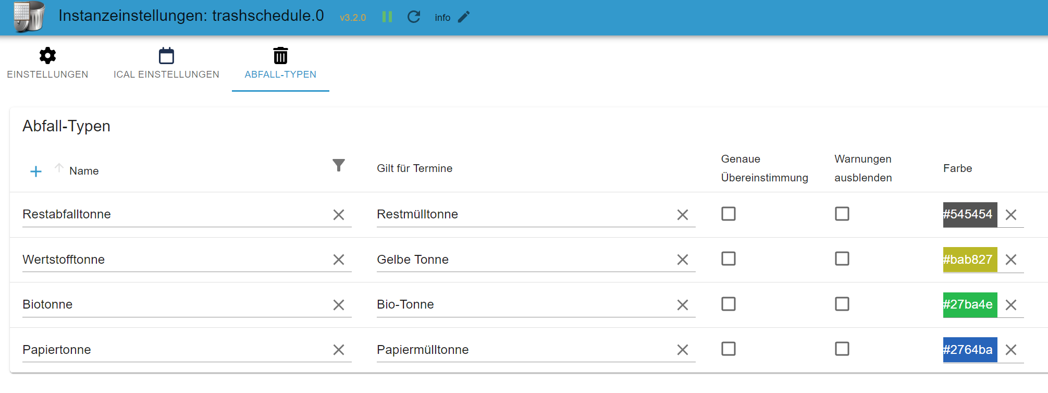Clear the Restabfalltonne name field
This screenshot has width=1048, height=393.
[x=339, y=215]
